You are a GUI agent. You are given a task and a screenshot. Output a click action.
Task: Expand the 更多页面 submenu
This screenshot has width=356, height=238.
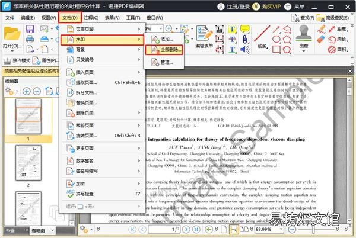pos(103,149)
